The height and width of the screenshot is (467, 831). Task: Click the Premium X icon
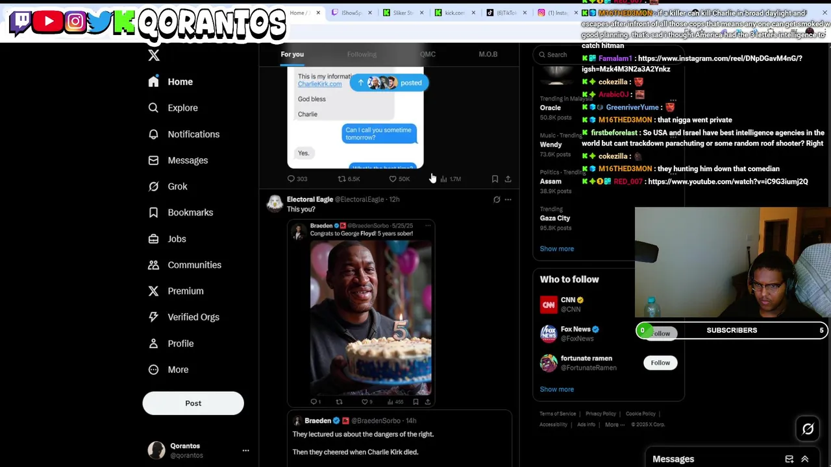[153, 291]
